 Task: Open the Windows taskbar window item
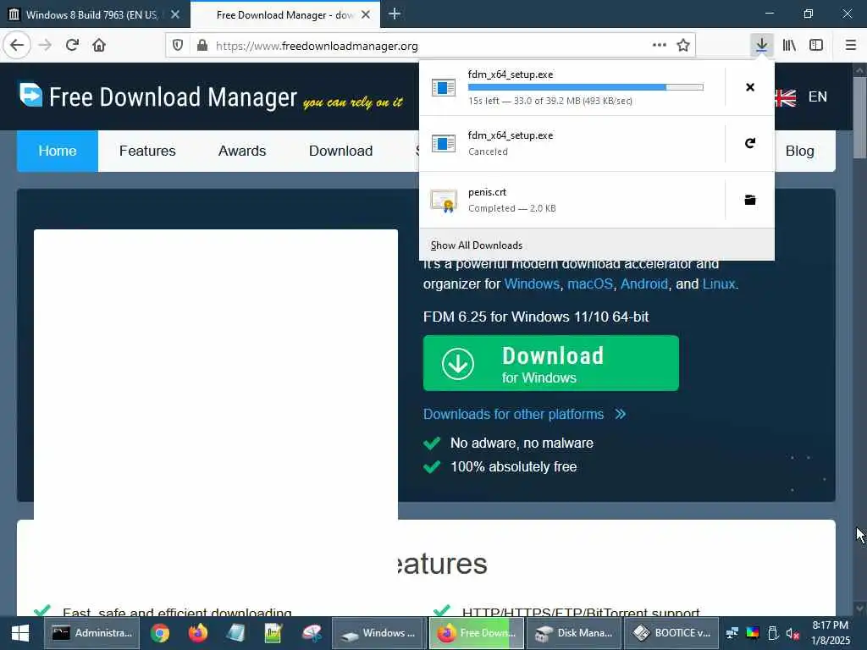[x=379, y=633]
